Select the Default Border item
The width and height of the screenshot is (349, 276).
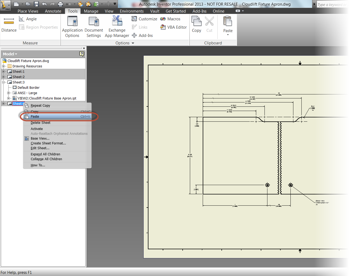(x=28, y=88)
